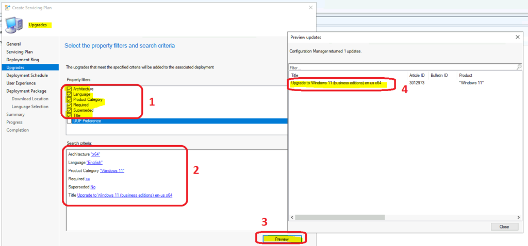Viewport: 528px width, 246px height.
Task: Select the Upgrades wizard page
Action: pyautogui.click(x=29, y=67)
